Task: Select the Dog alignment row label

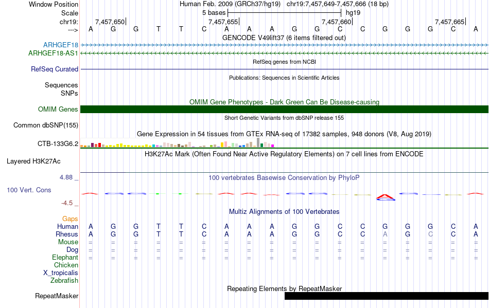Action: tap(73, 250)
